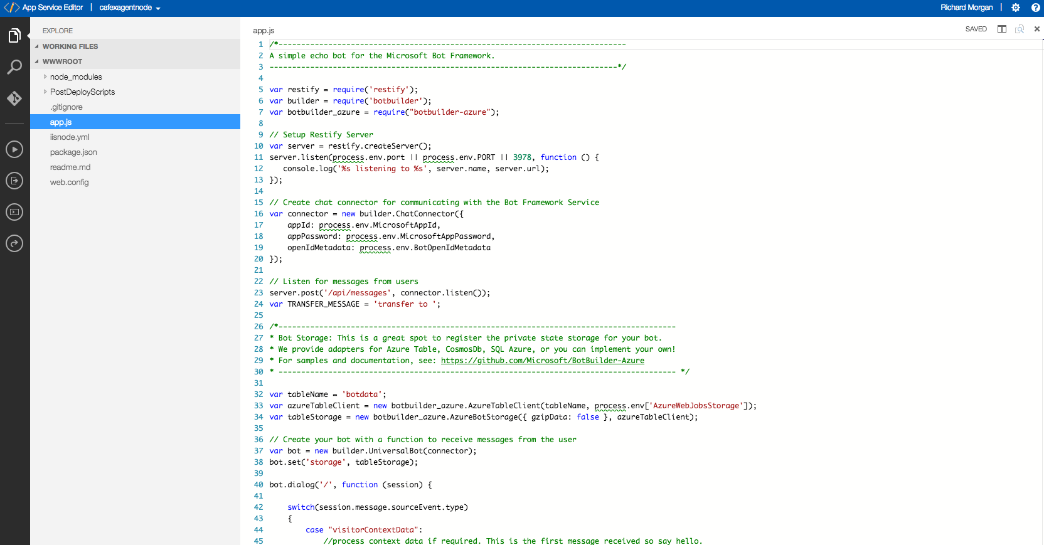Screen dimensions: 1044x545
Task: Click the 'Listen for messages from users' comment
Action: 344,281
